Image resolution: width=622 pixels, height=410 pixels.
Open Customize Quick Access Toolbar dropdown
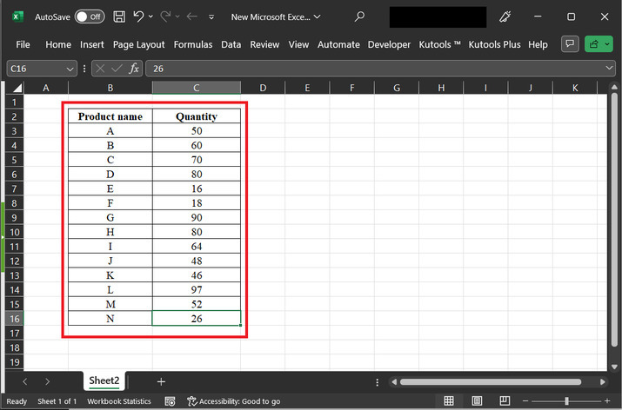tap(211, 17)
